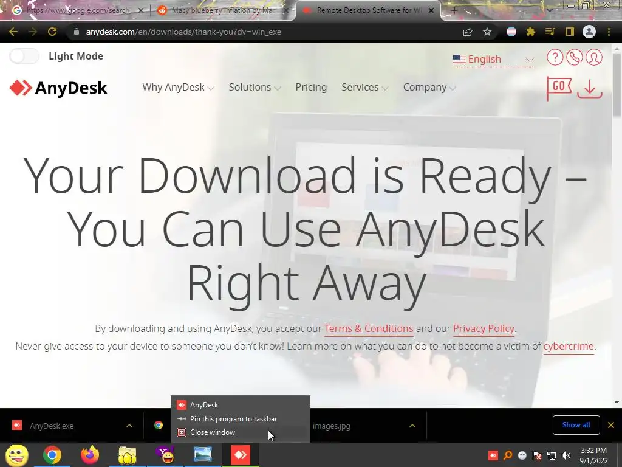The width and height of the screenshot is (622, 467).
Task: Open the Privacy Policy link
Action: (x=484, y=329)
